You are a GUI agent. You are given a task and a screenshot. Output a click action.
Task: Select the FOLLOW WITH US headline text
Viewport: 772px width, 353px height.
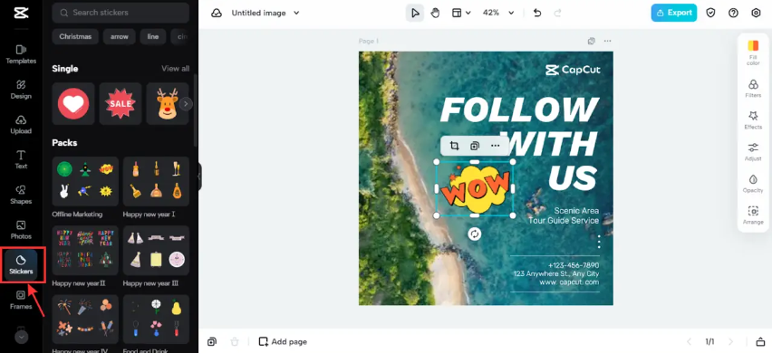click(520, 143)
